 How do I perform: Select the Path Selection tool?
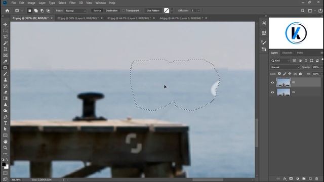6,129
